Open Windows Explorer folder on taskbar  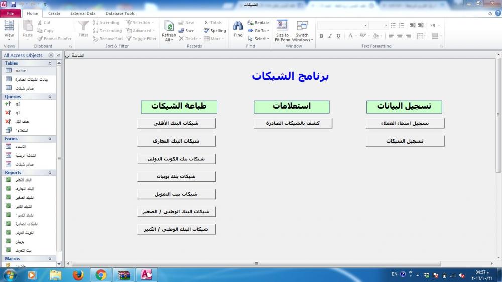(x=55, y=275)
